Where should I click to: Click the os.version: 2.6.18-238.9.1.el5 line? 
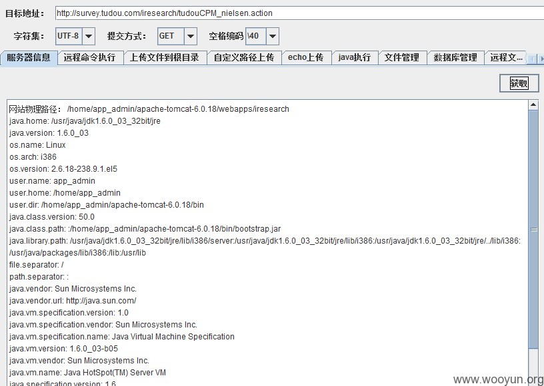click(x=63, y=169)
